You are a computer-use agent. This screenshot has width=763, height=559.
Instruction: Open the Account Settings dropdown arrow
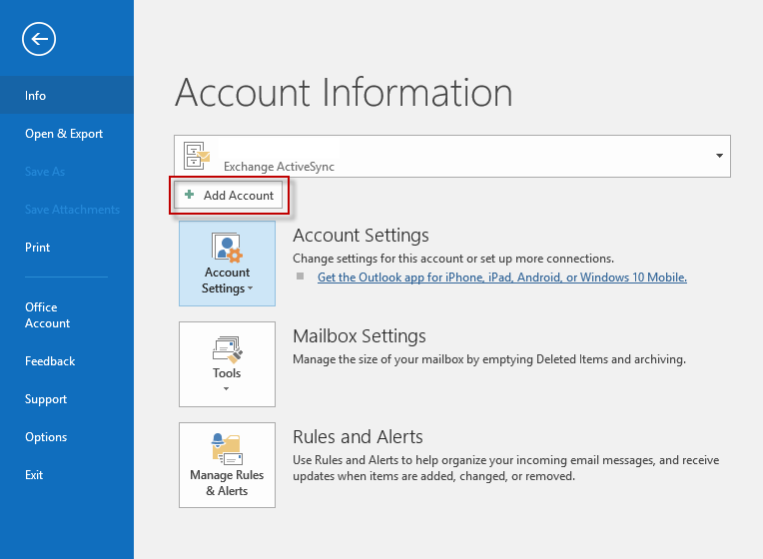(251, 289)
